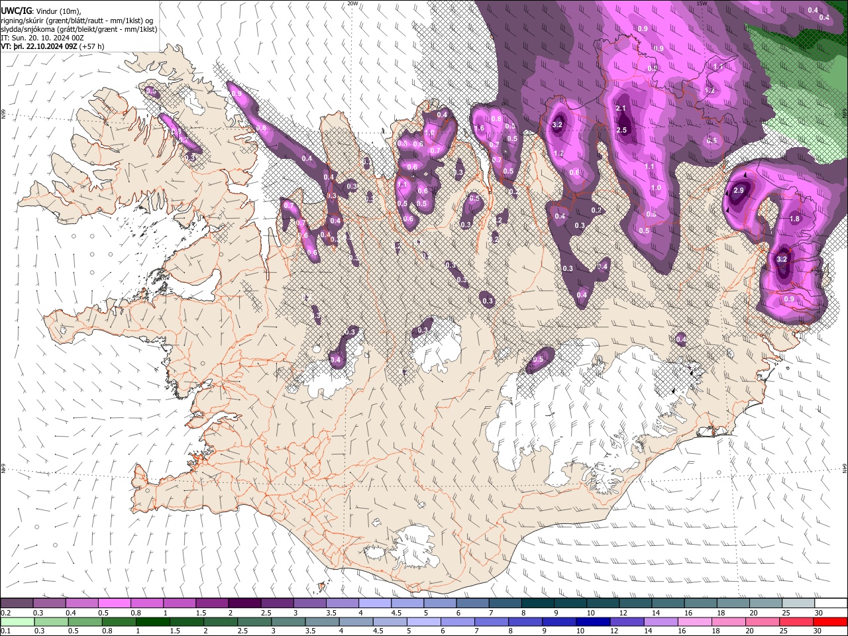Select darkest green rain swatch between 1 and 1.5
848x636 pixels.
tap(152, 621)
